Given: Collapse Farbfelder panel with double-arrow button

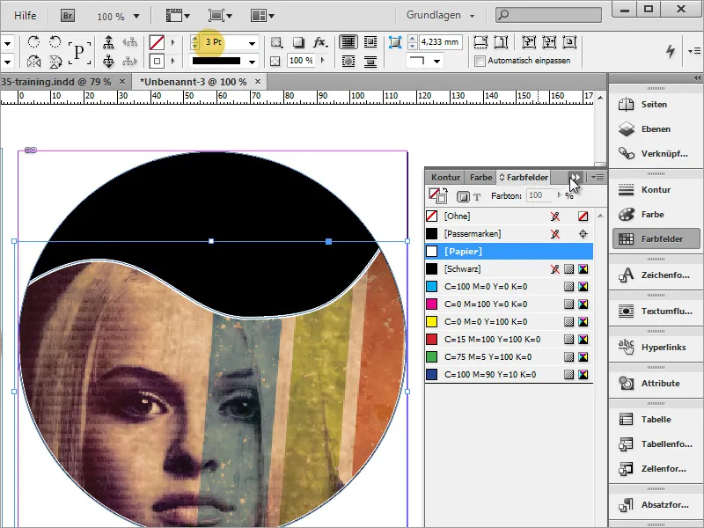Looking at the screenshot, I should [x=576, y=178].
